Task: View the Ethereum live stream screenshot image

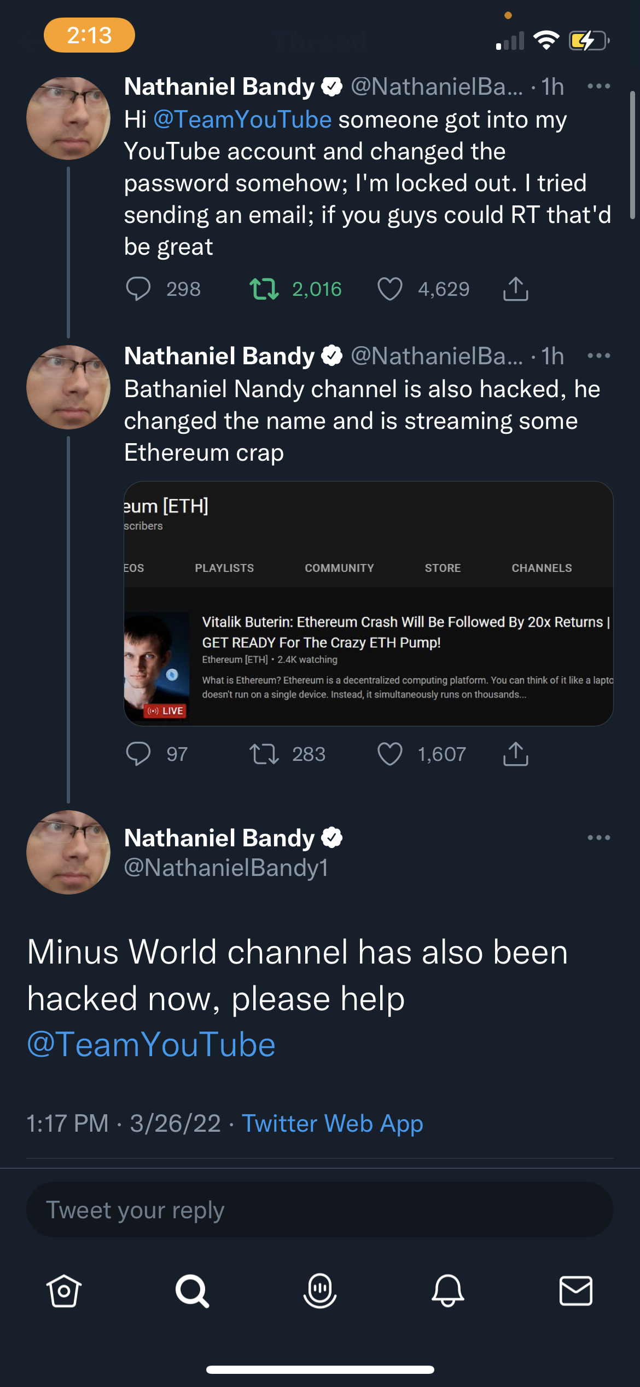Action: click(369, 604)
